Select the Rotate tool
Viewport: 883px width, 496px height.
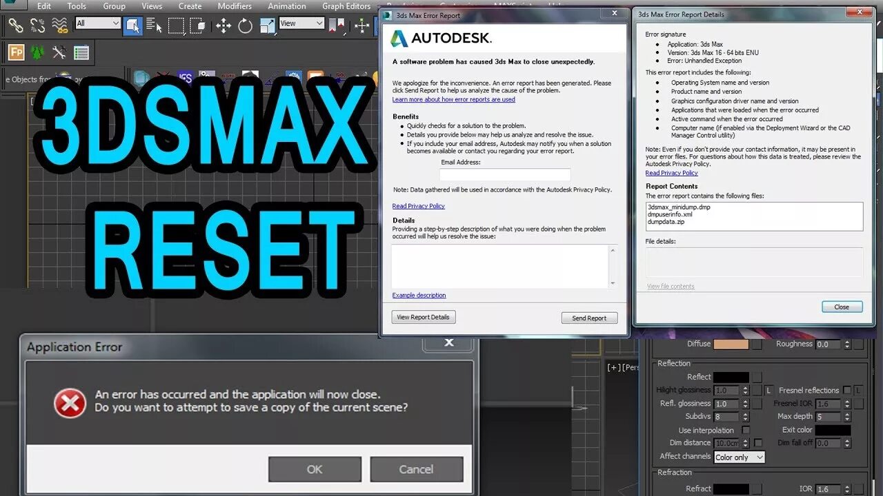(245, 26)
